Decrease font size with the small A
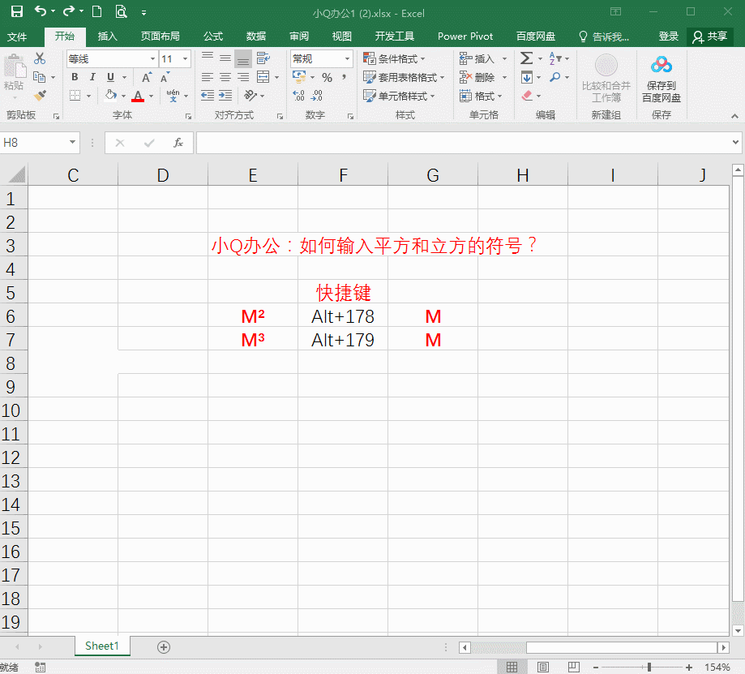The image size is (745, 674). tap(165, 77)
